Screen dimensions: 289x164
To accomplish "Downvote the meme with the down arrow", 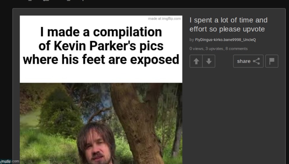I will (x=209, y=61).
